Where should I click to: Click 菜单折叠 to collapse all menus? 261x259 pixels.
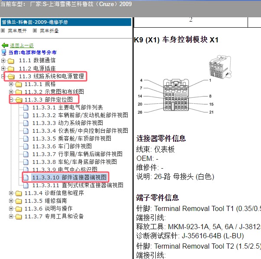pyautogui.click(x=49, y=31)
